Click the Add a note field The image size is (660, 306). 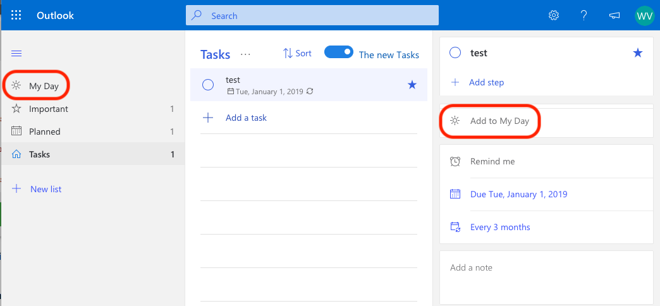pyautogui.click(x=546, y=278)
